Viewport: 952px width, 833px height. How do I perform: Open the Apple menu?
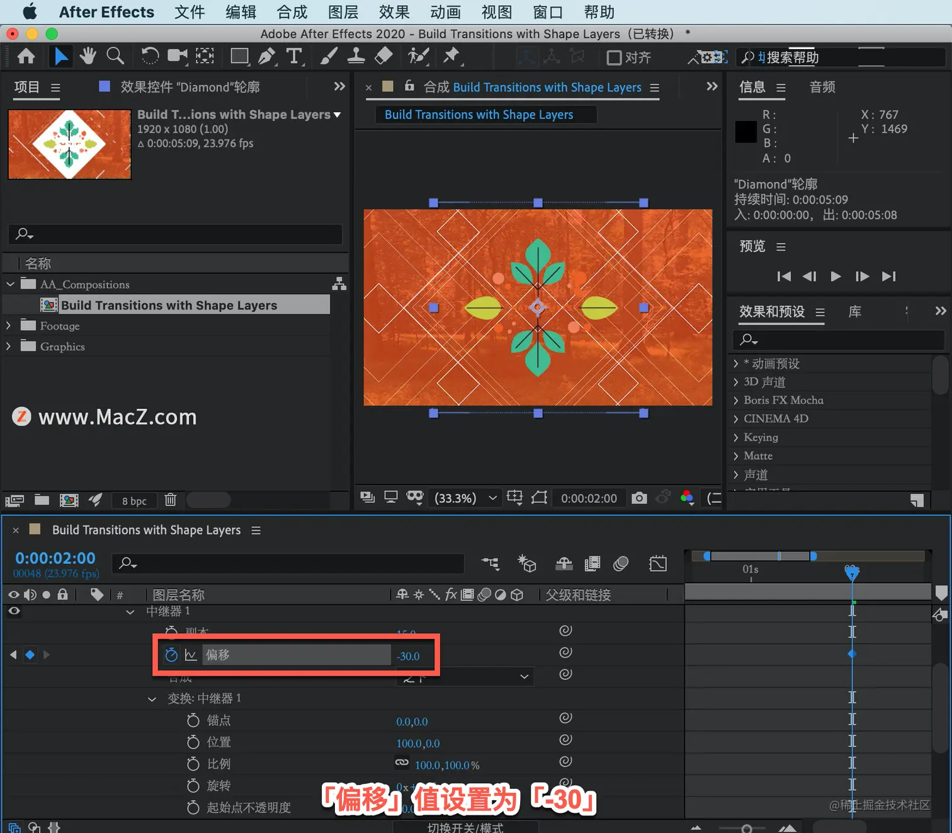[30, 12]
